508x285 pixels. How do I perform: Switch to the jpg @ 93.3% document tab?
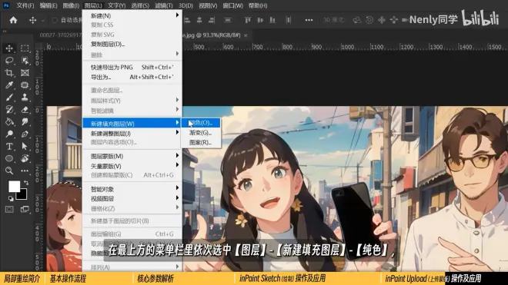pyautogui.click(x=212, y=35)
